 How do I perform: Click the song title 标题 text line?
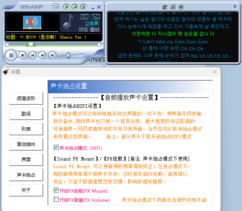[46, 37]
